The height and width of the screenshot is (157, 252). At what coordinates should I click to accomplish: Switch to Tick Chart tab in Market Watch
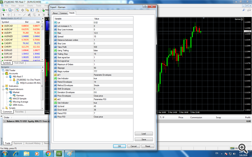[x=19, y=63]
